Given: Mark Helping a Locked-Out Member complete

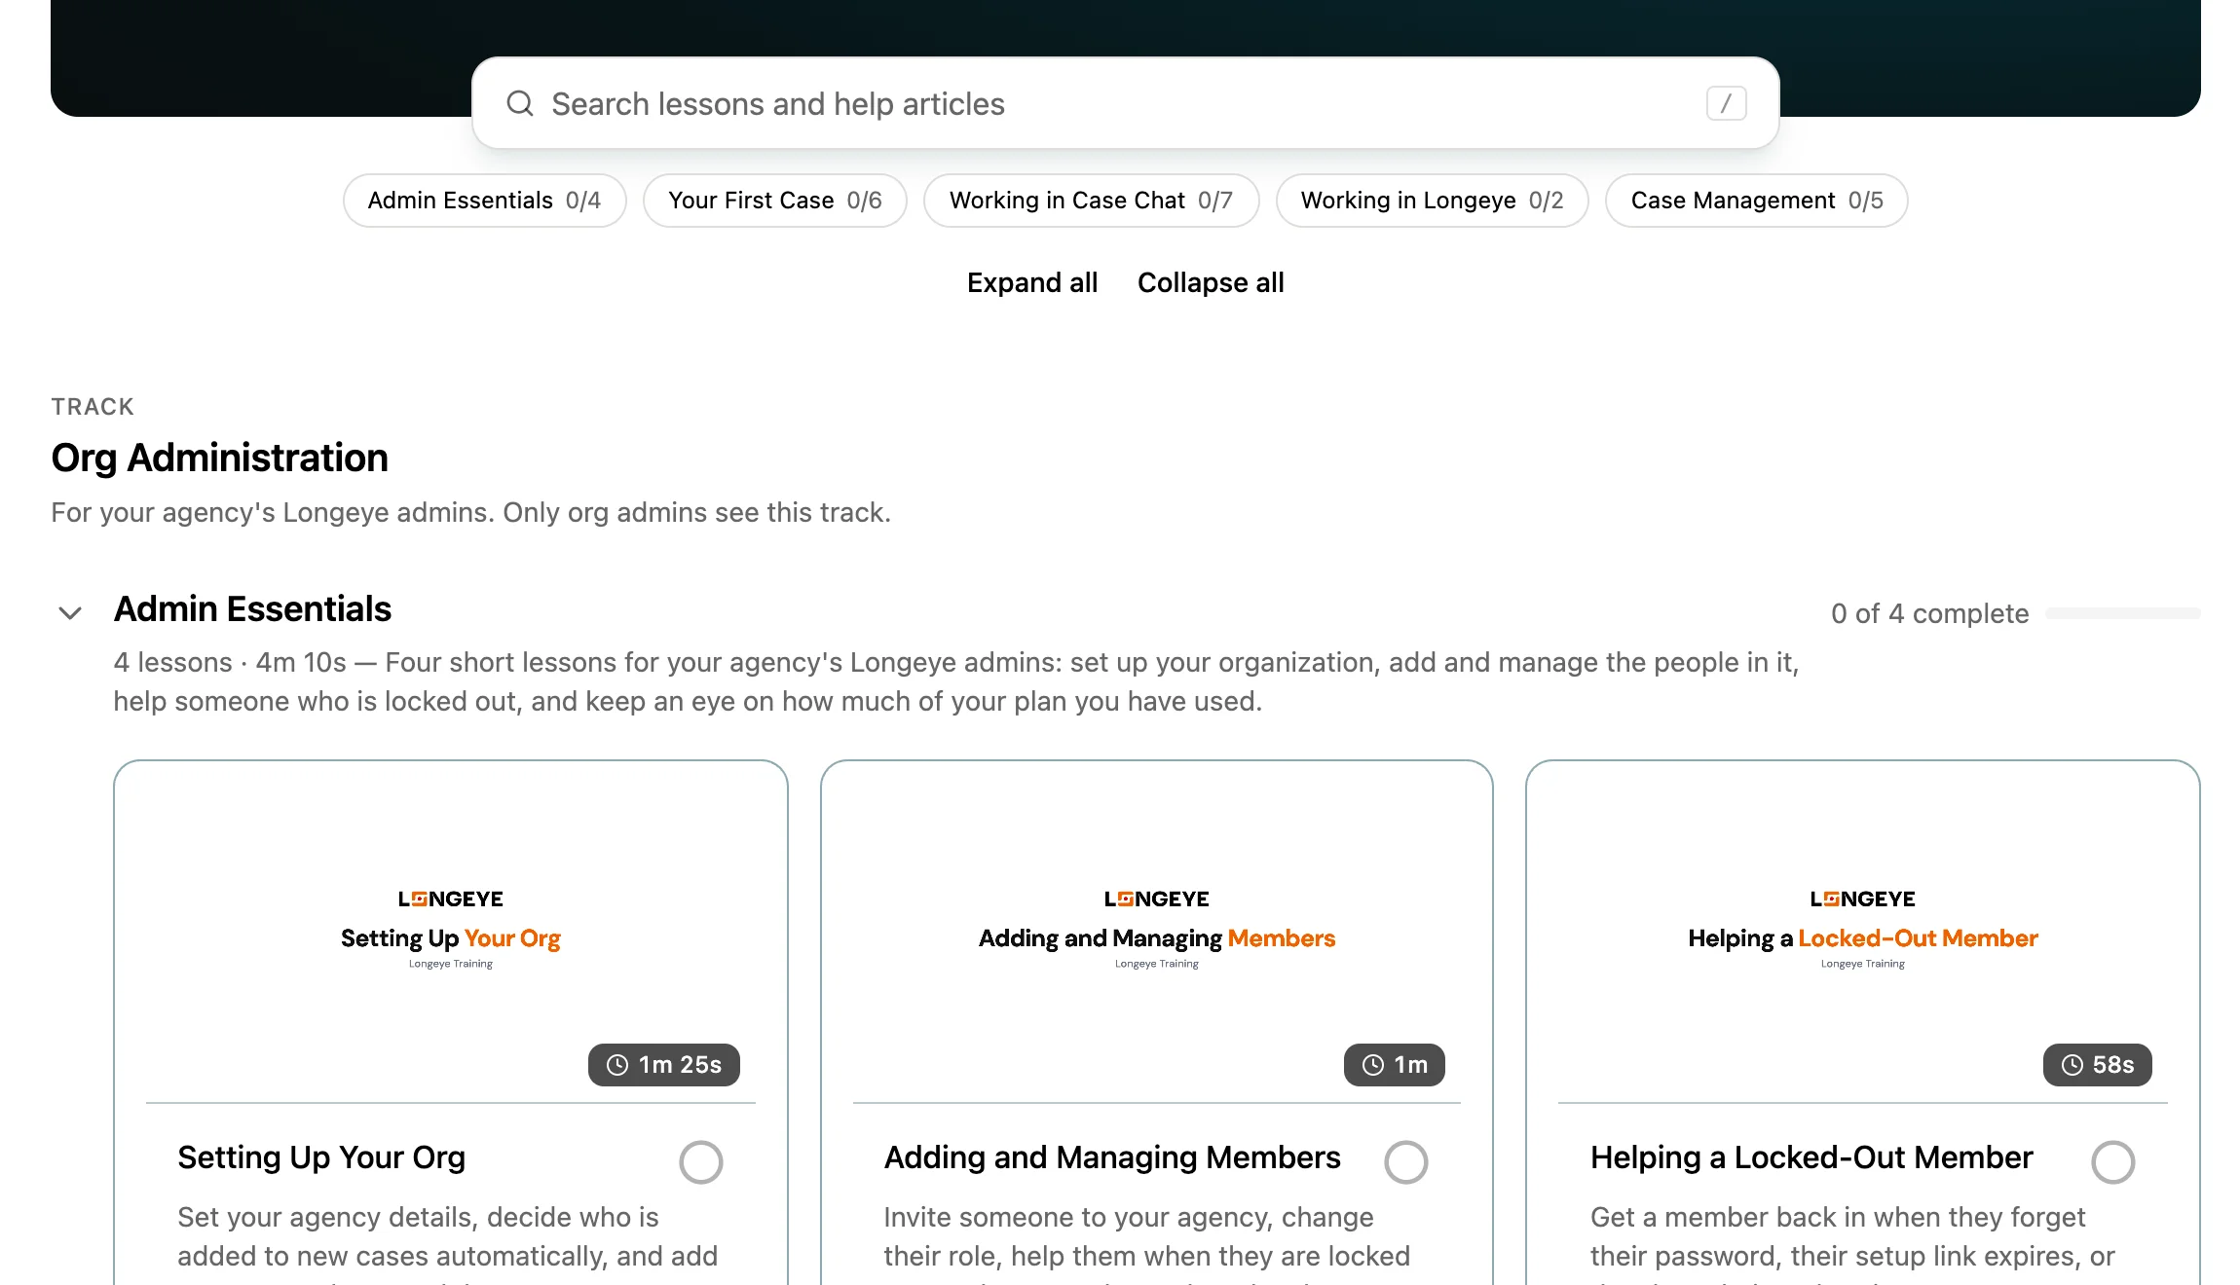Looking at the screenshot, I should click(2113, 1162).
